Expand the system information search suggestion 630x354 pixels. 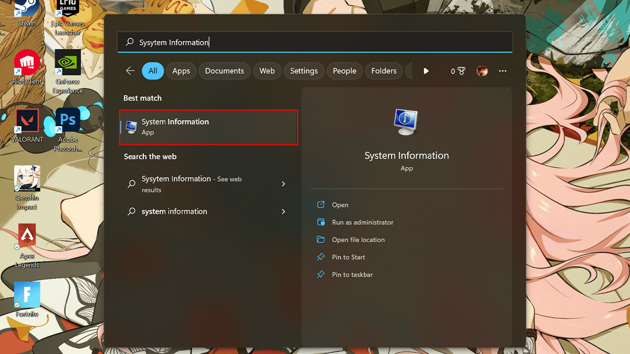click(283, 211)
